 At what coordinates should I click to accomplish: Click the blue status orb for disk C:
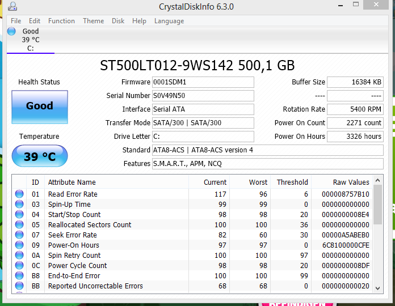point(11,31)
